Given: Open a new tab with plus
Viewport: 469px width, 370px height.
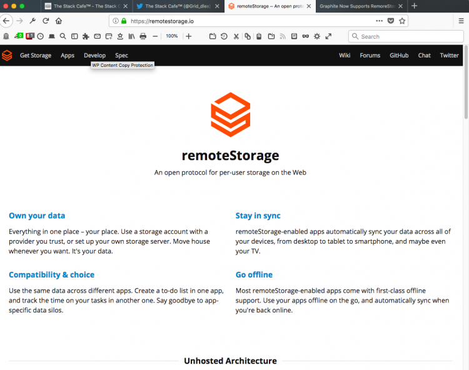Looking at the screenshot, I should 414,6.
